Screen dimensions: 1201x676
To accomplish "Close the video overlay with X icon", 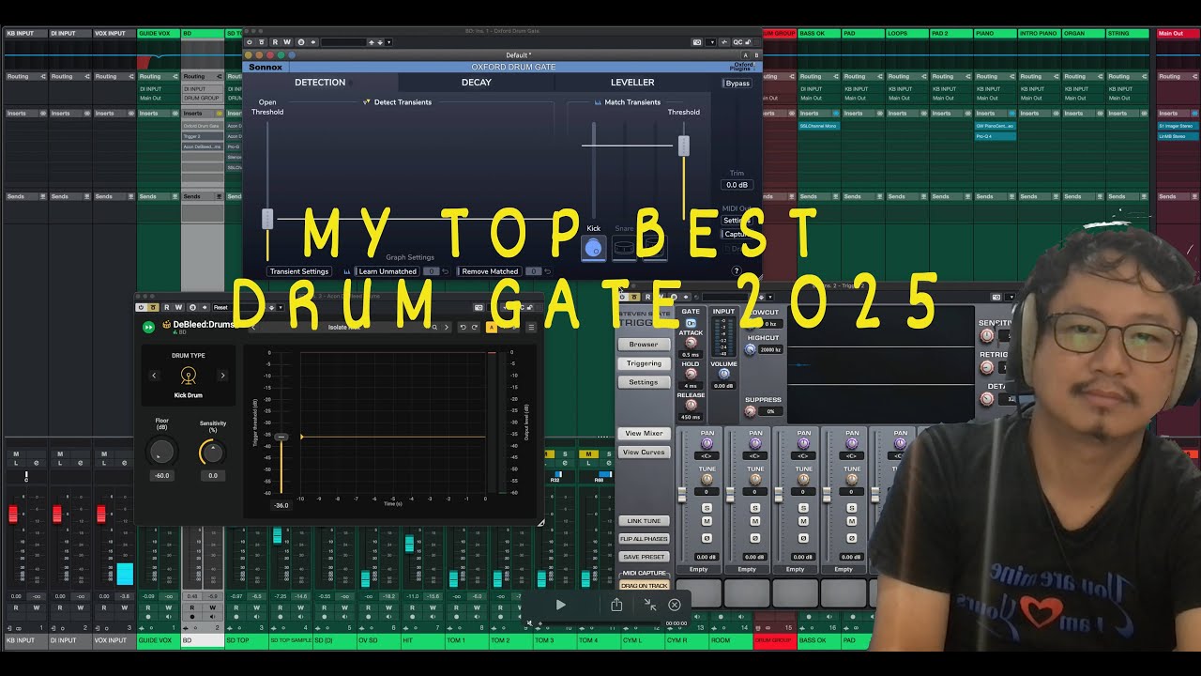I will [x=674, y=605].
